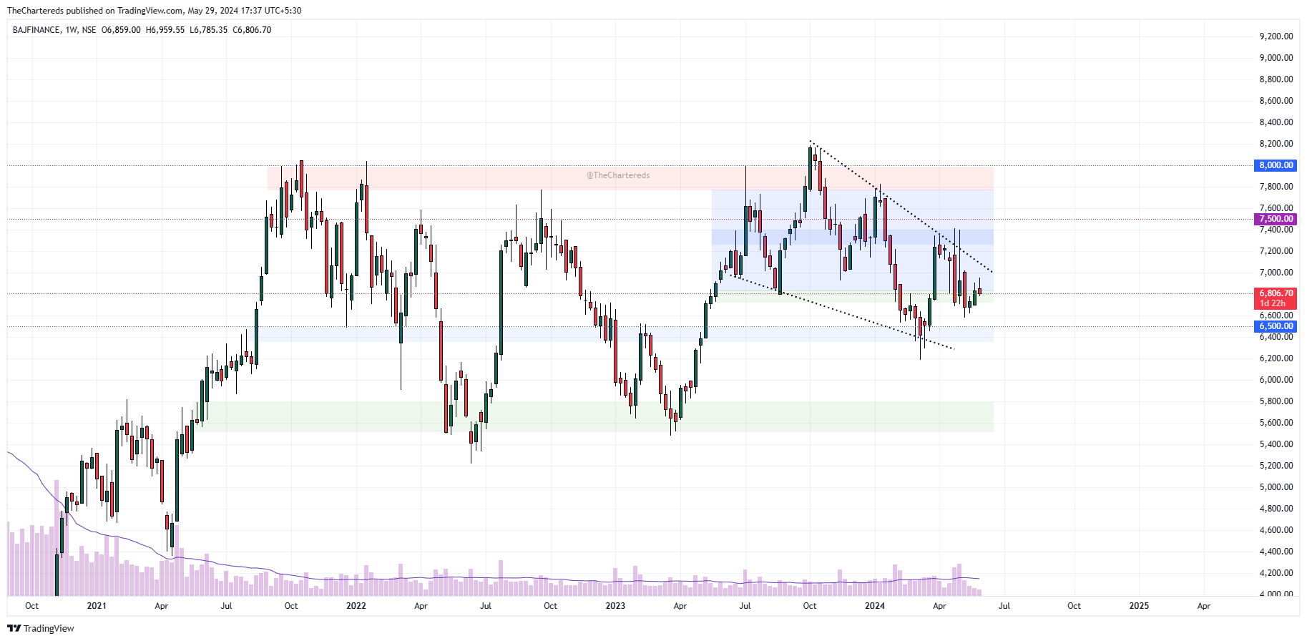Viewport: 1307px width, 641px height.
Task: Click the close value C6,806.70
Action: point(252,30)
